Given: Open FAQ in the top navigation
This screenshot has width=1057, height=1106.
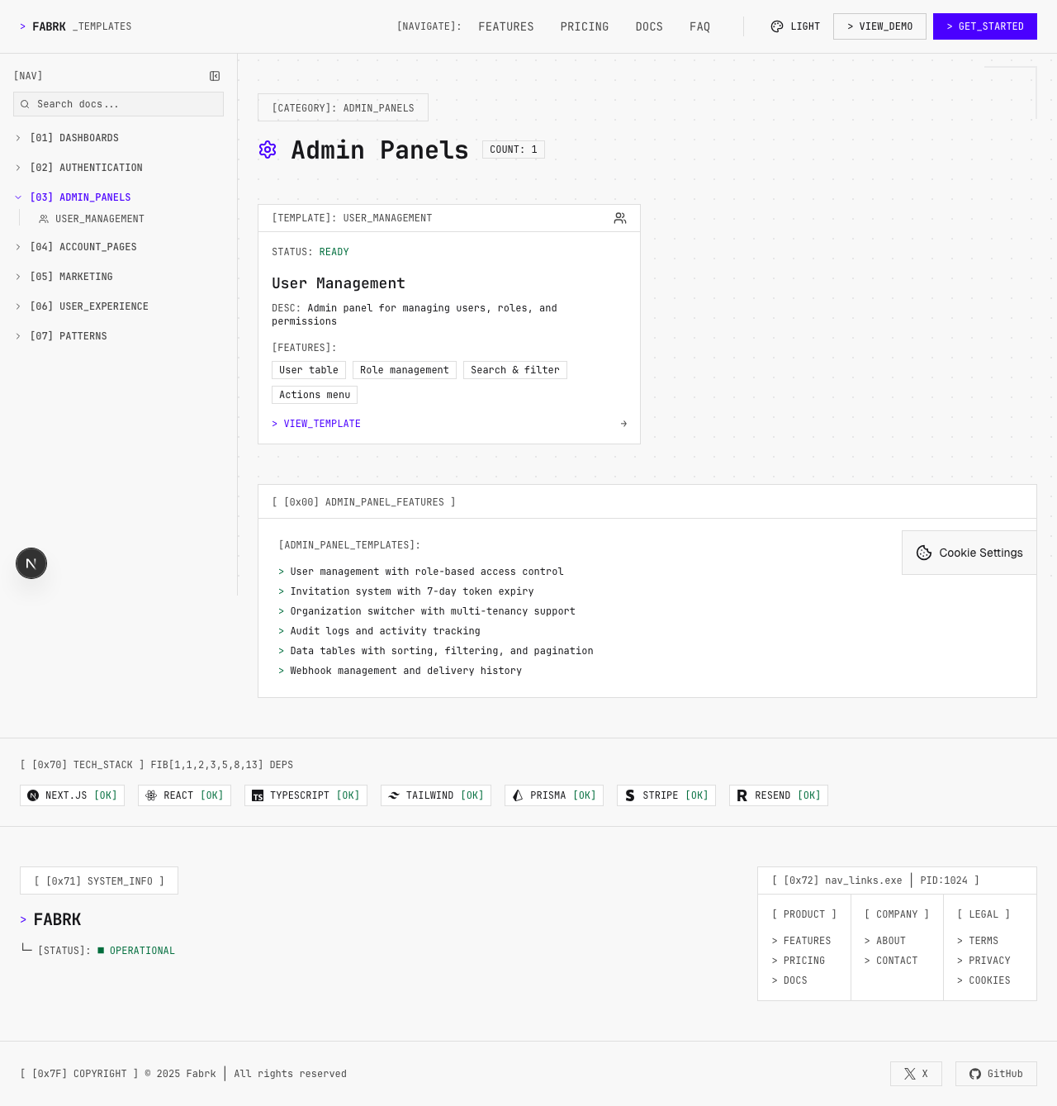Looking at the screenshot, I should 700,26.
